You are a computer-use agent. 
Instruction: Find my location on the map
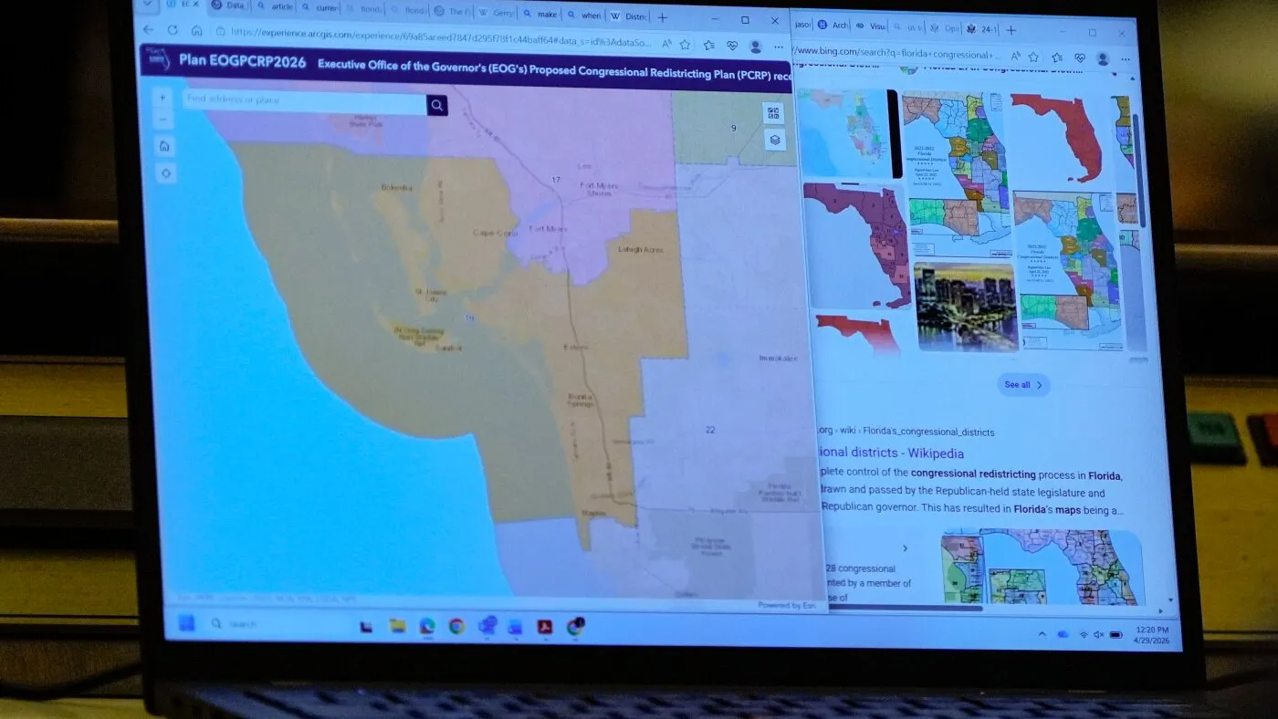coord(165,172)
